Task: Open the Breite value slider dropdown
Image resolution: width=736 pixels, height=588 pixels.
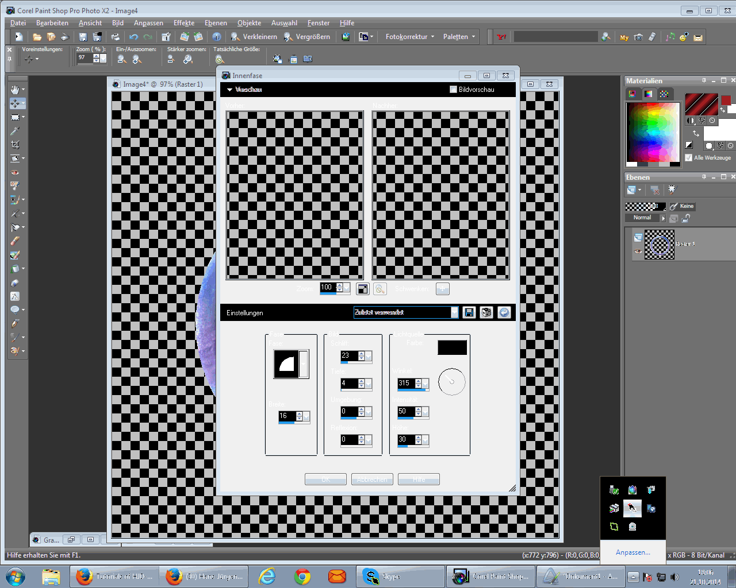Action: 306,416
